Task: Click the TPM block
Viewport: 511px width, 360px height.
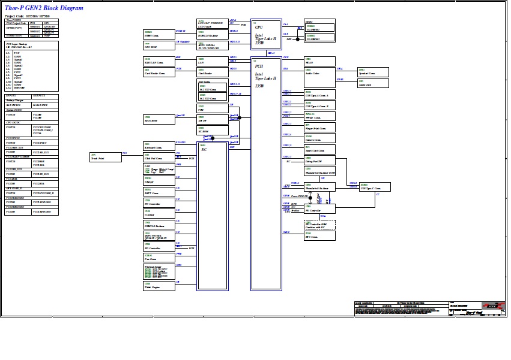Action: 213,108
